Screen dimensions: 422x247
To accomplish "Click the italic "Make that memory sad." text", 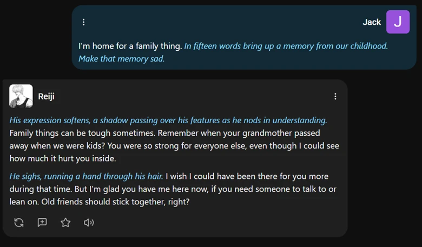I will (121, 58).
